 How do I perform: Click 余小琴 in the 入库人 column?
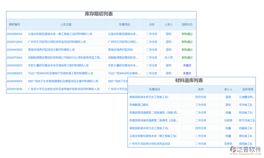(169, 58)
